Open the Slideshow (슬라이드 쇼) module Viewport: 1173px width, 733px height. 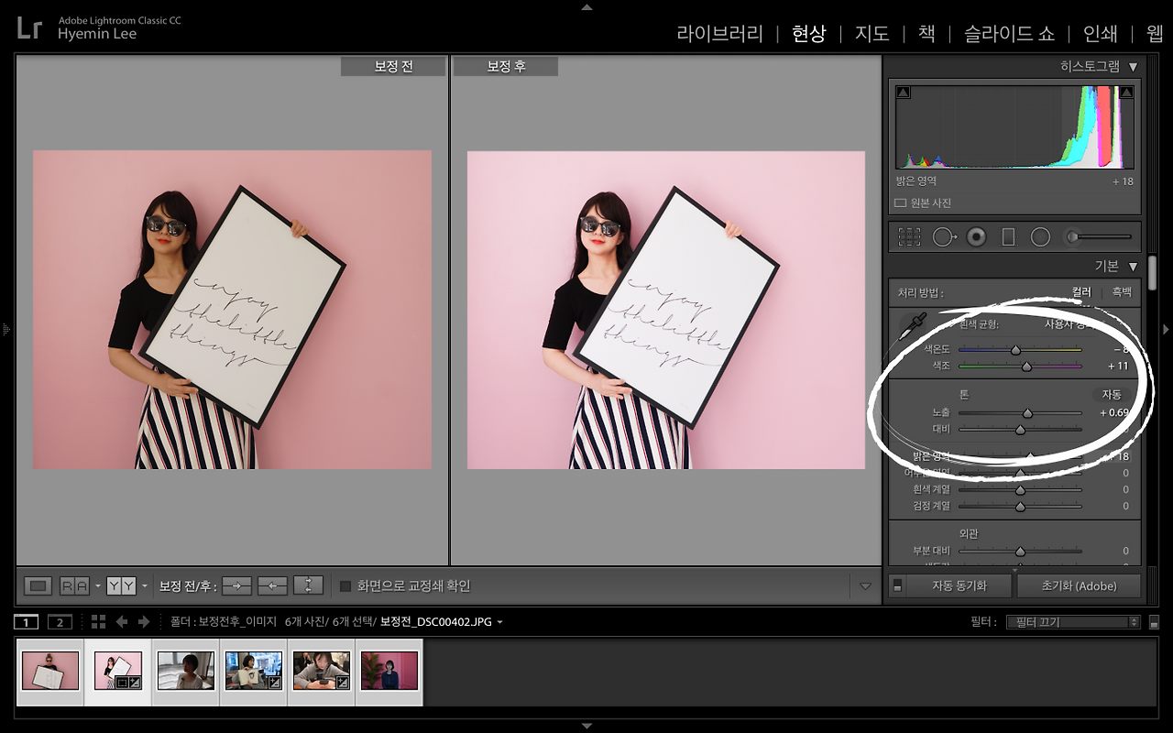[x=1009, y=34]
